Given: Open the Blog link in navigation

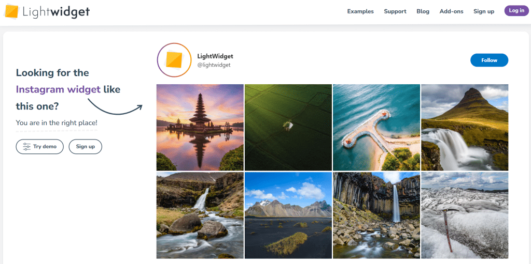Looking at the screenshot, I should click(423, 11).
